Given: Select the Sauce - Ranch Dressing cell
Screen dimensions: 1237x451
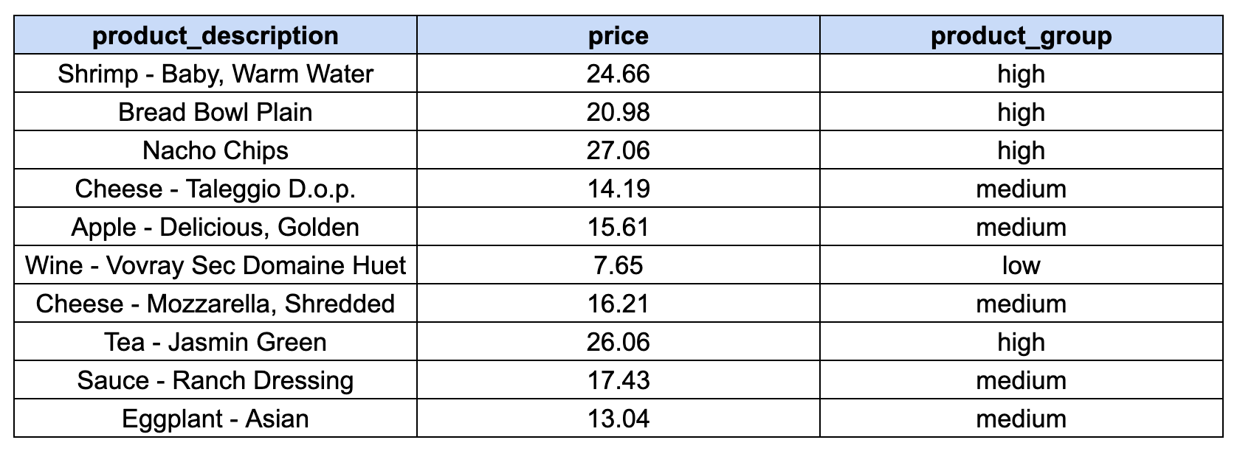Looking at the screenshot, I should 216,380.
